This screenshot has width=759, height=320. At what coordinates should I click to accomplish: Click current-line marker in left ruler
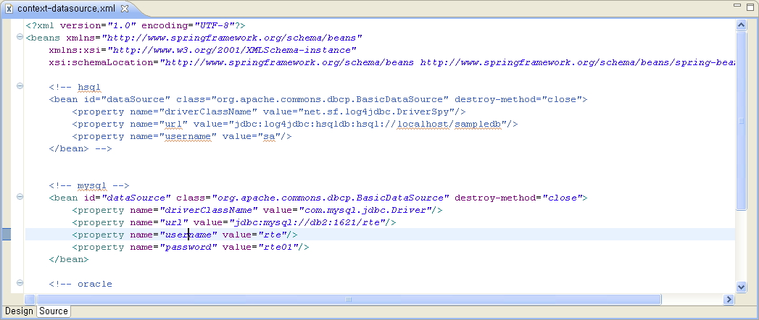[7, 234]
